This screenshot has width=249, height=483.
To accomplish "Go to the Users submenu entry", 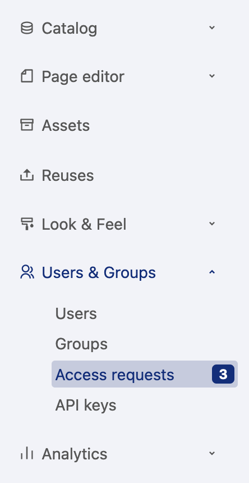I will click(x=76, y=313).
